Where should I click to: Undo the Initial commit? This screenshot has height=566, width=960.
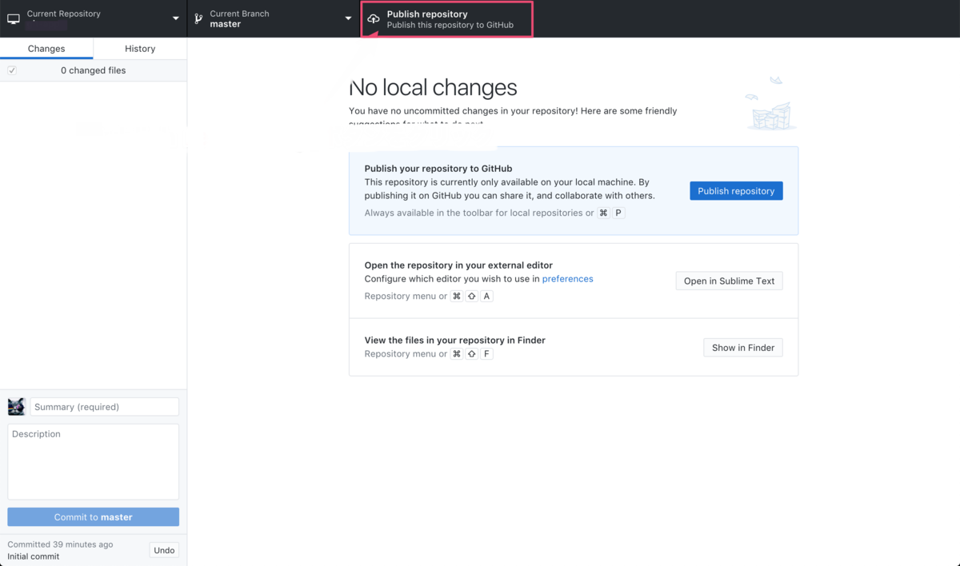[164, 550]
